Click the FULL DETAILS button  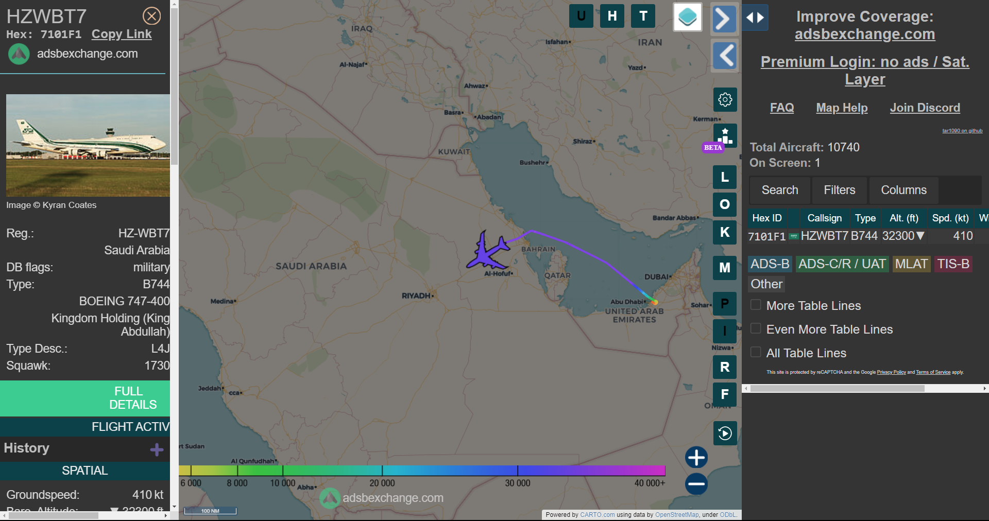[85, 398]
